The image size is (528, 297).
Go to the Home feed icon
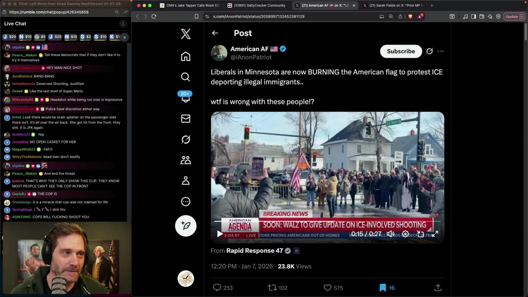tap(186, 57)
